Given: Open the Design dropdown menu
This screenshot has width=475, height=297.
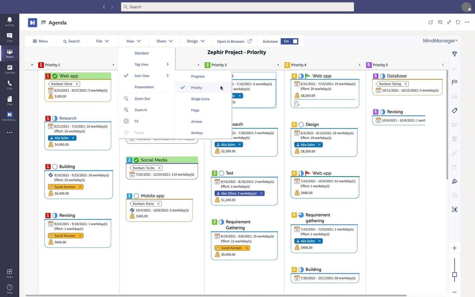Looking at the screenshot, I should (x=195, y=41).
